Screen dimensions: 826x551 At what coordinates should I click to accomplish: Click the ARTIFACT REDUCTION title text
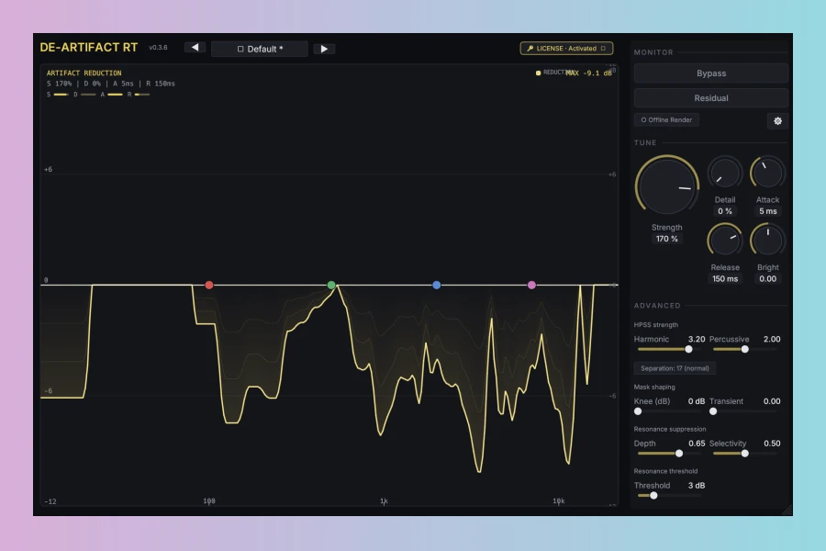(x=84, y=73)
